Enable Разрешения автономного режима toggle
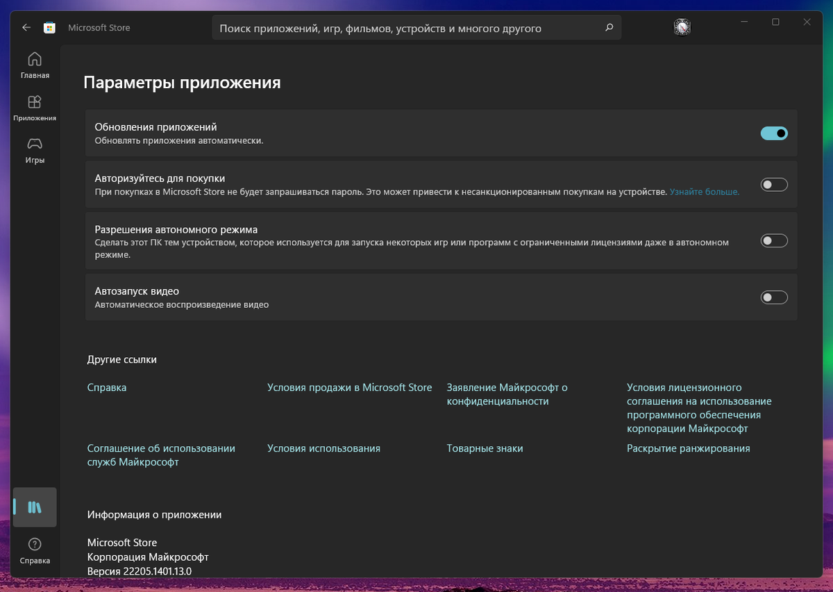Image resolution: width=833 pixels, height=592 pixels. tap(774, 241)
